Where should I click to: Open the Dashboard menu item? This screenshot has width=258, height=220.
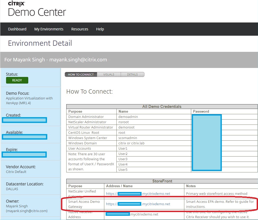point(17,29)
